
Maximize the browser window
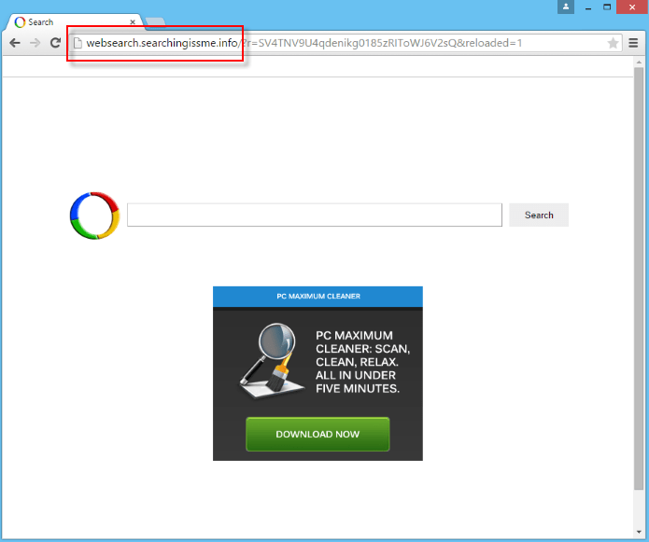[607, 7]
